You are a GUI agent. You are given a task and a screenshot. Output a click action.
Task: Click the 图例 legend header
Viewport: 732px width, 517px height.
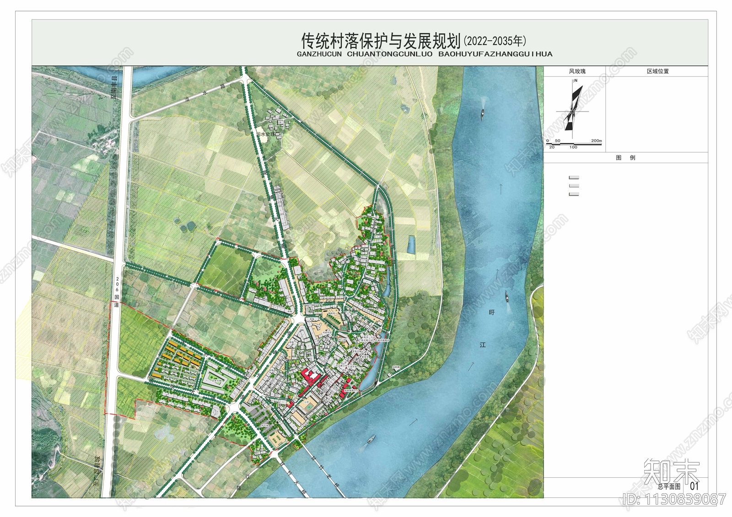click(x=626, y=158)
